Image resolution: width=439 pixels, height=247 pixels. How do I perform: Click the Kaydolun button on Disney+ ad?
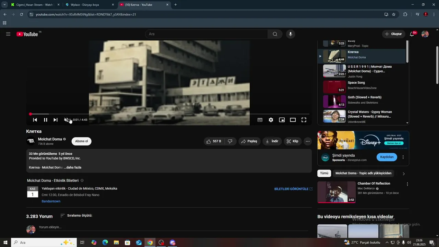click(387, 157)
